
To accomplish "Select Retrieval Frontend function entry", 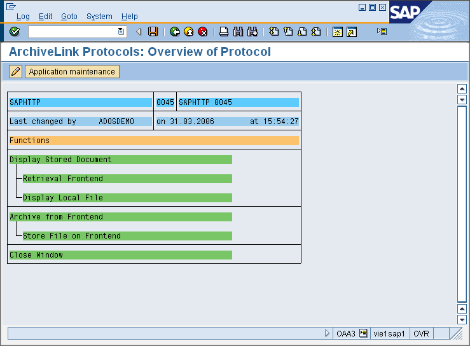I will click(x=63, y=179).
